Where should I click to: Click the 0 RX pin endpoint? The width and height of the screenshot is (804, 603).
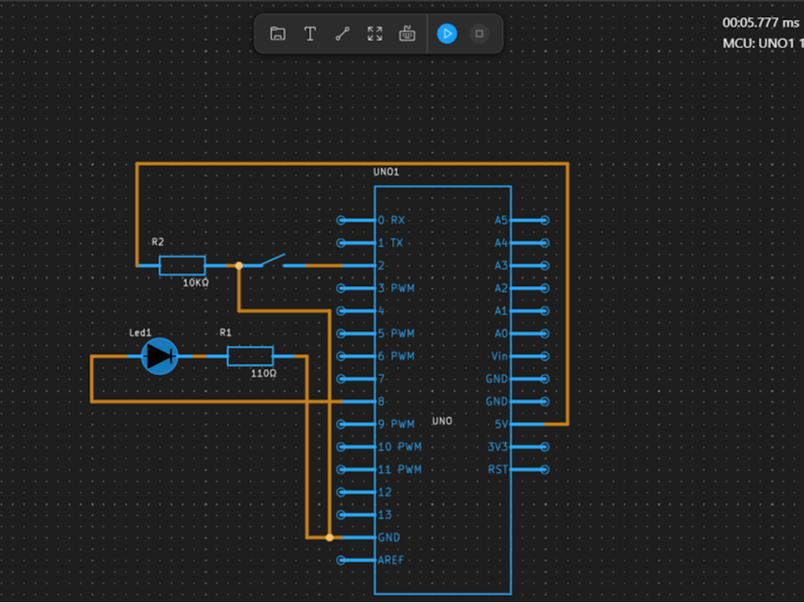(x=341, y=221)
